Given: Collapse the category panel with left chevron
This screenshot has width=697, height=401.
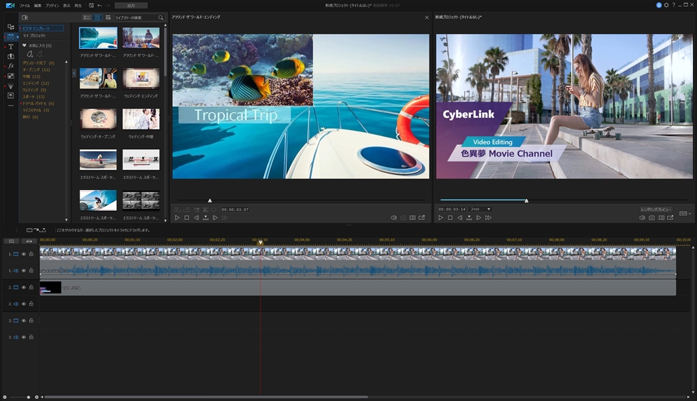Looking at the screenshot, I should (x=74, y=72).
